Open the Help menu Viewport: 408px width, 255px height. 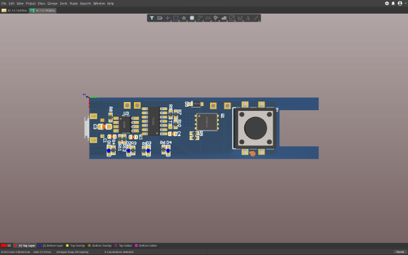[111, 3]
